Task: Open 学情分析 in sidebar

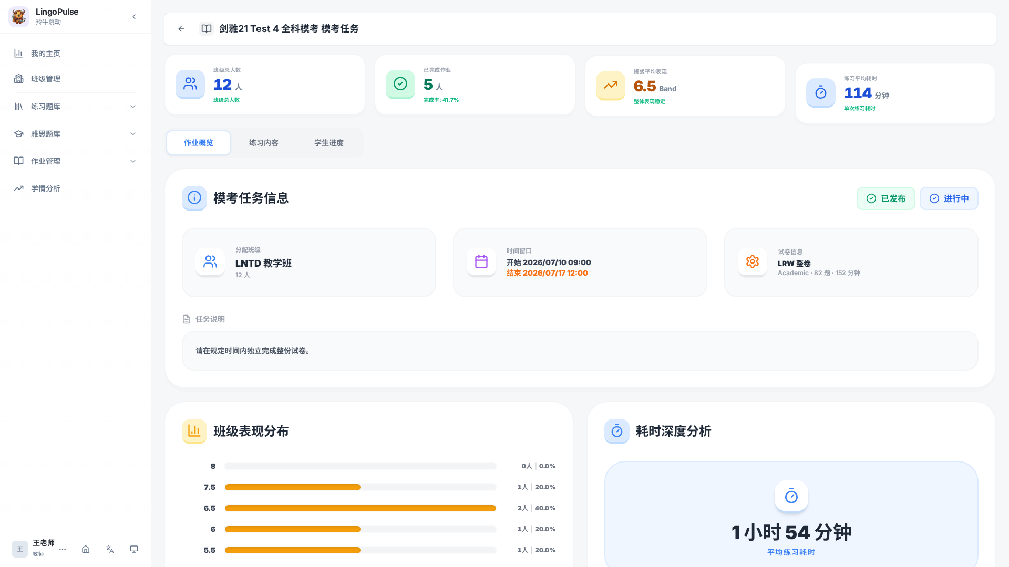Action: [75, 188]
